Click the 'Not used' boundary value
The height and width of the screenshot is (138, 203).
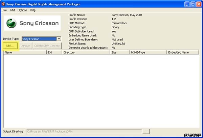117,39
